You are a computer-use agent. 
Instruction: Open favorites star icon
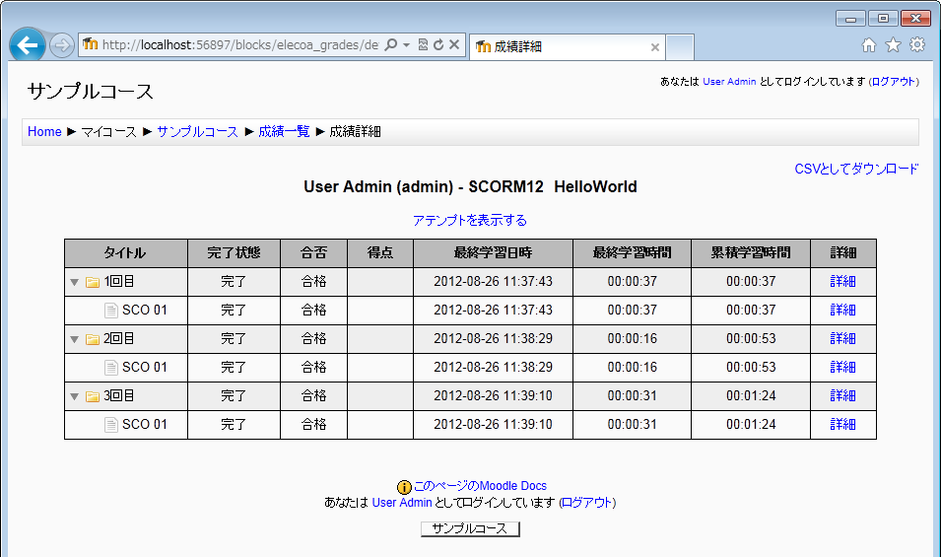(x=893, y=45)
